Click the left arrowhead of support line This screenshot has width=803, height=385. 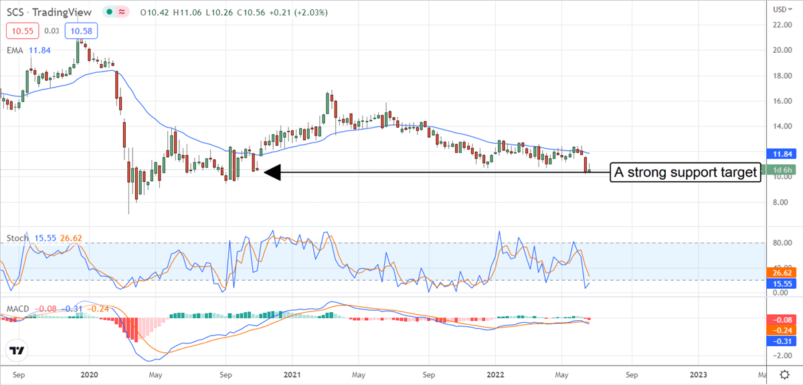272,173
